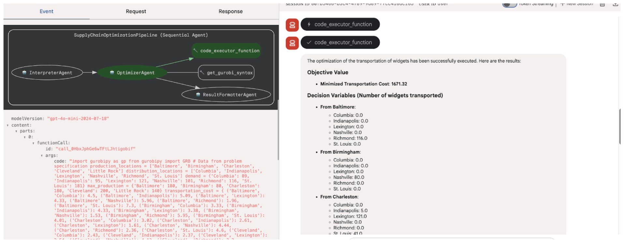Click the robot icon on the InterpreterAgent node
Image resolution: width=625 pixels, height=242 pixels.
[x=24, y=72]
